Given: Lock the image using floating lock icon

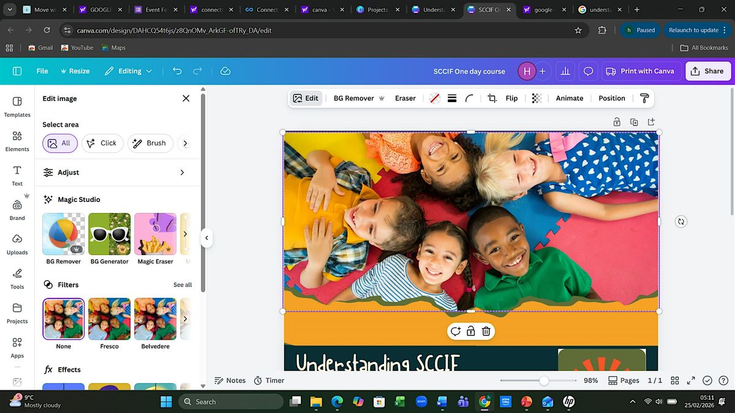Looking at the screenshot, I should 470,332.
